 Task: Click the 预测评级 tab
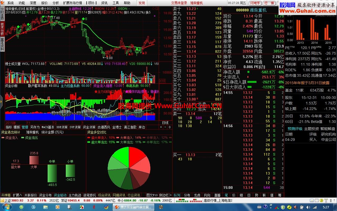295,129
